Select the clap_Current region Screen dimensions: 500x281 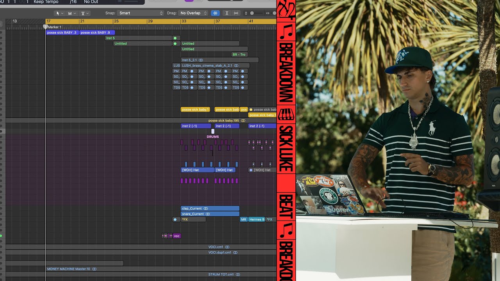(x=210, y=208)
